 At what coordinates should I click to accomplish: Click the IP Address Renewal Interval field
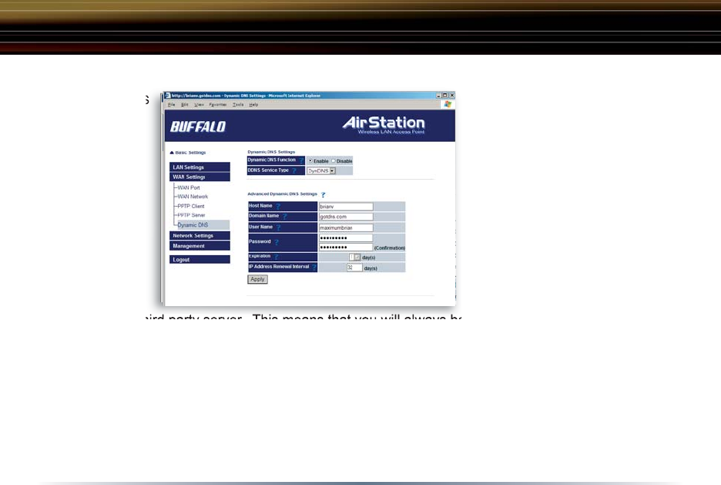(x=354, y=268)
